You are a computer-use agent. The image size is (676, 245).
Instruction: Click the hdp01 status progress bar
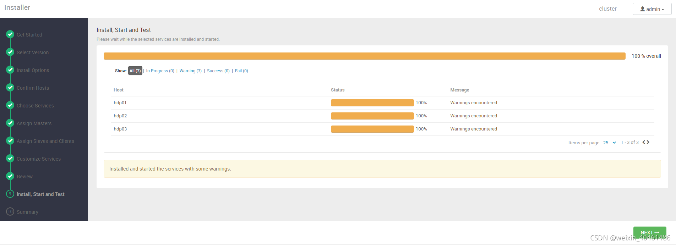pyautogui.click(x=372, y=103)
